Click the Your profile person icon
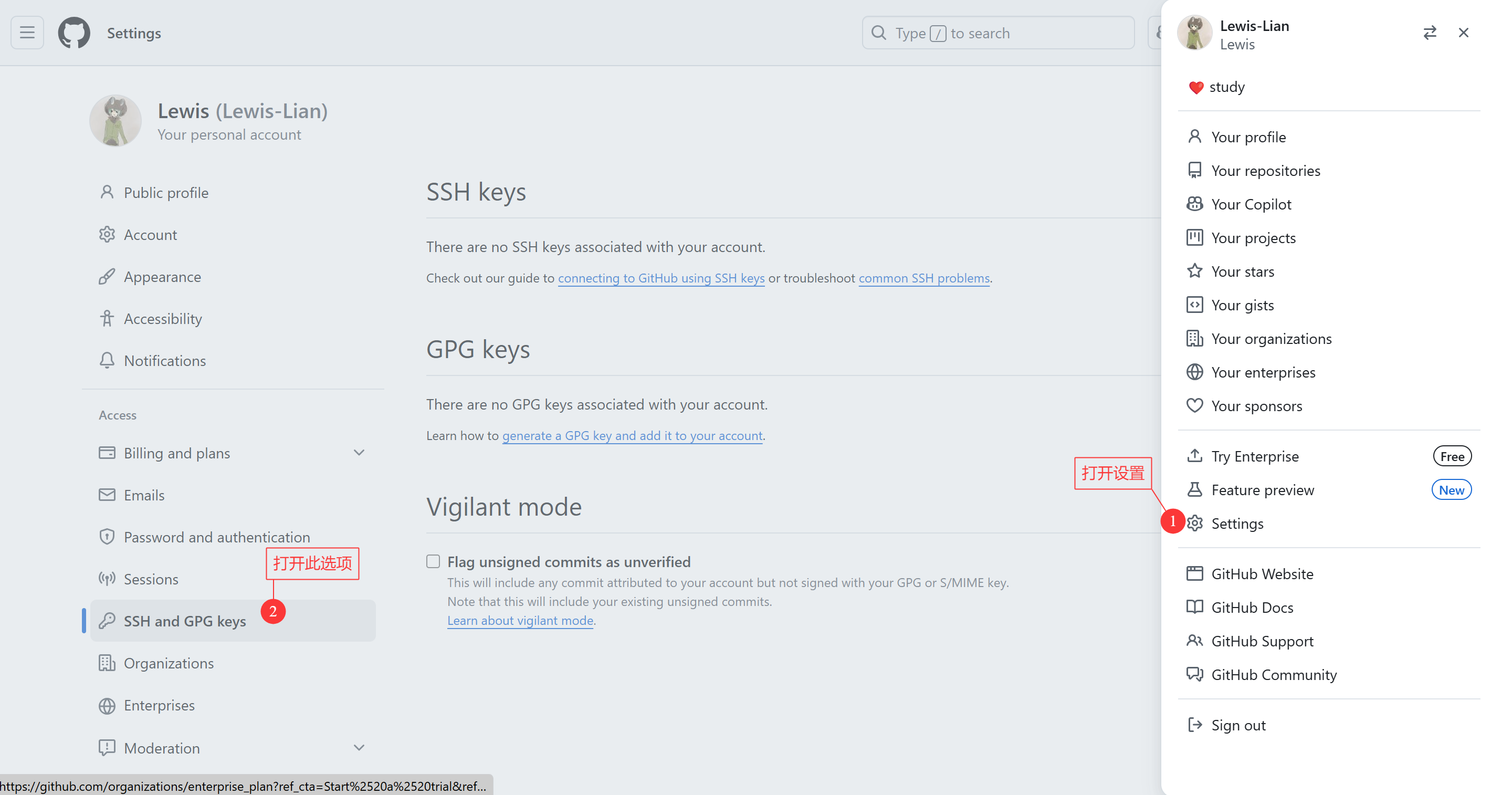 point(1195,137)
